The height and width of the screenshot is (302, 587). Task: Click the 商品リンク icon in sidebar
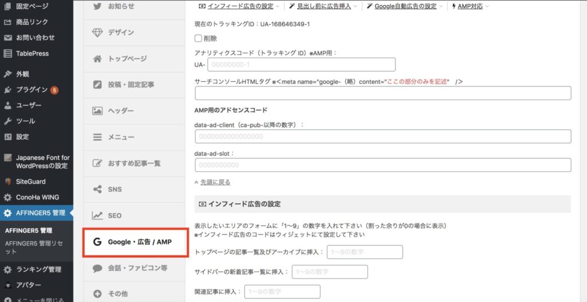pyautogui.click(x=7, y=22)
